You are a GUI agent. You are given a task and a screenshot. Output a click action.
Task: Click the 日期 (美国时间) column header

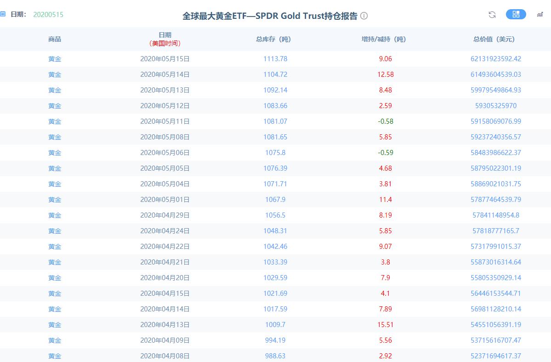click(x=165, y=39)
